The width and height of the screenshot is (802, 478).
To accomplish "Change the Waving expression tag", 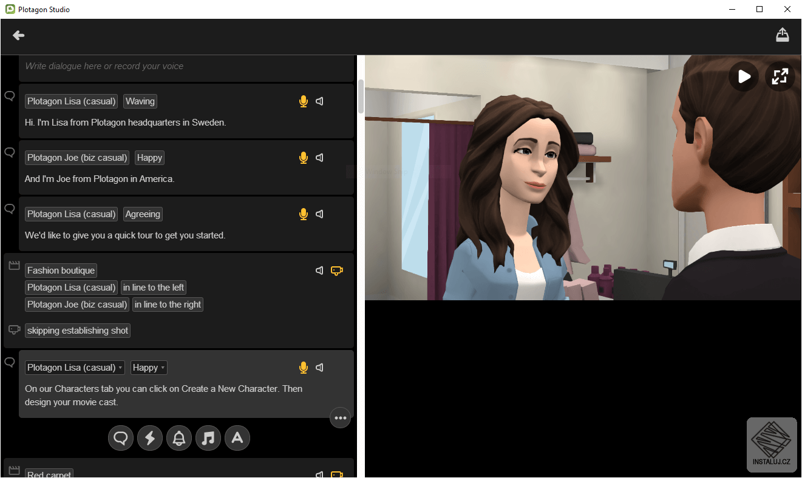I will click(x=140, y=101).
